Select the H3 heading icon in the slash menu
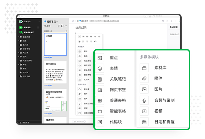Image resolution: width=205 pixels, height=139 pixels. pos(91,37)
